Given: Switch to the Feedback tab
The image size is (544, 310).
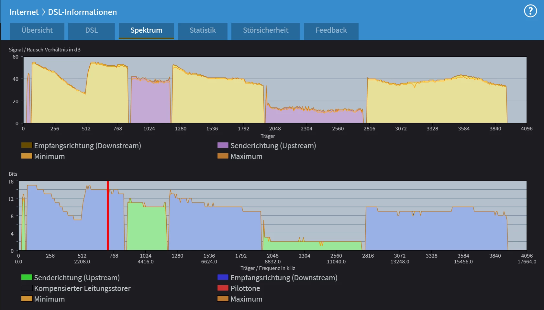Looking at the screenshot, I should [x=331, y=31].
